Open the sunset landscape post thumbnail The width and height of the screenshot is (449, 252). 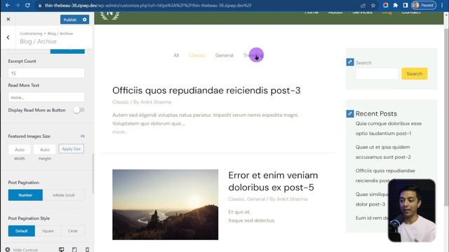pyautogui.click(x=166, y=204)
